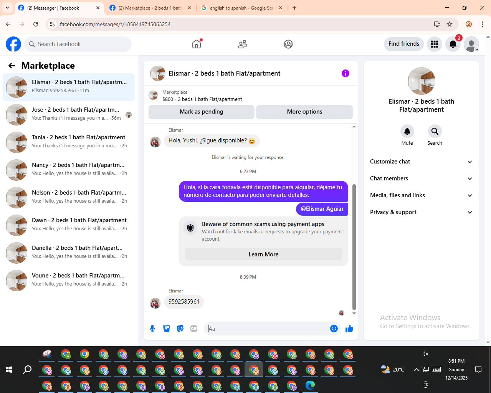
Task: Open Windows notification center
Action: [x=478, y=370]
